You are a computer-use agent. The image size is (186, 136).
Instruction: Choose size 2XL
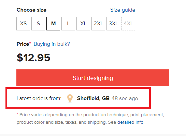pos(98,24)
